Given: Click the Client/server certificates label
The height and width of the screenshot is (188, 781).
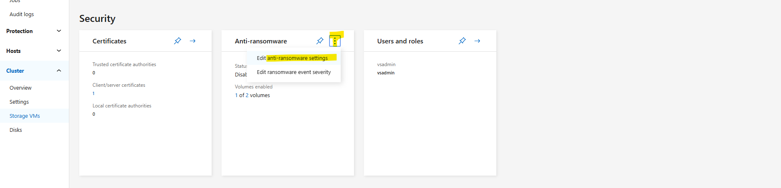Looking at the screenshot, I should (119, 85).
